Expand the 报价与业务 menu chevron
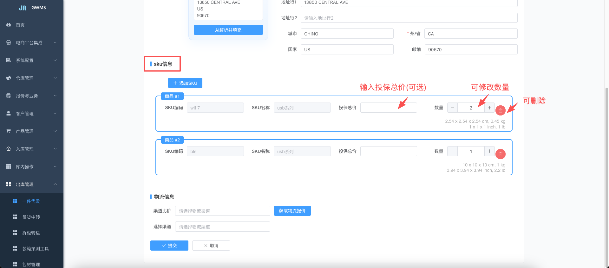 (55, 96)
